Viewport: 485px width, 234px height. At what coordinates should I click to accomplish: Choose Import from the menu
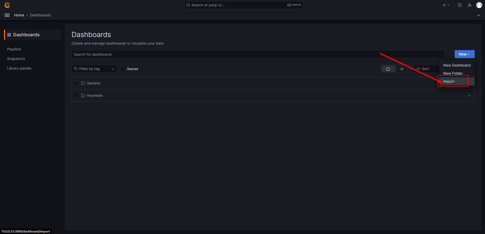point(457,81)
